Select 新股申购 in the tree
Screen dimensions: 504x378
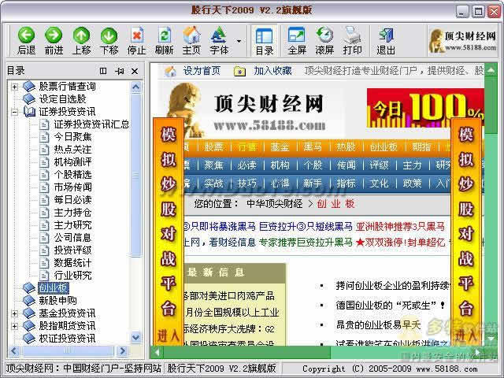[x=57, y=301]
